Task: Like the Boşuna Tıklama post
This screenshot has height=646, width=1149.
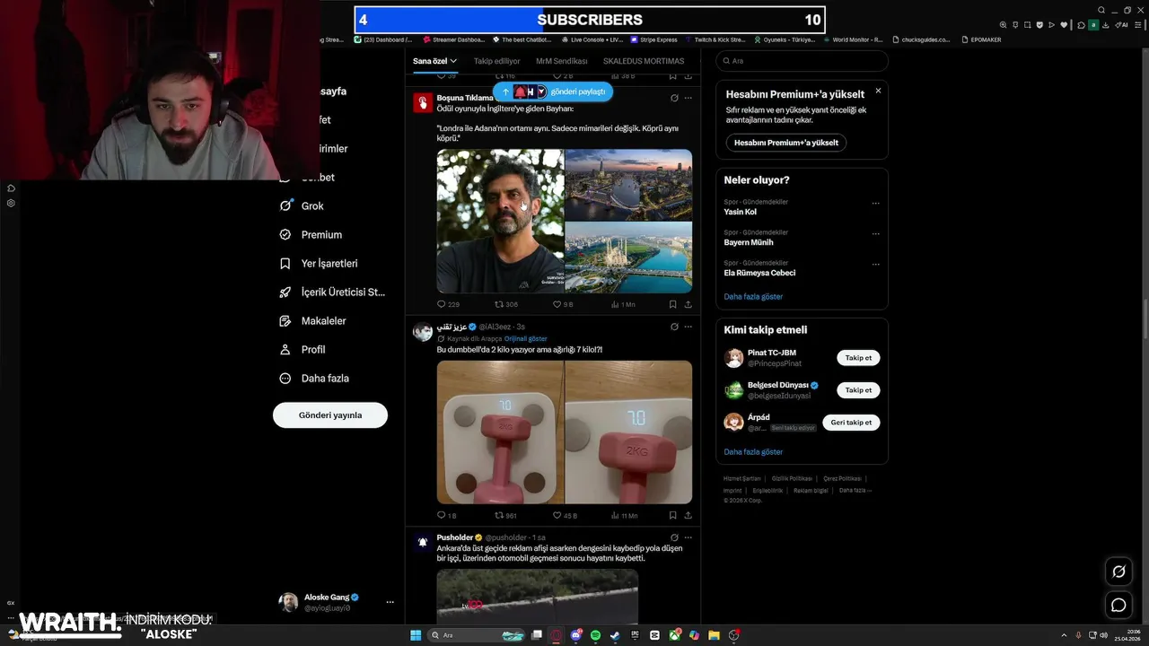Action: 563,304
